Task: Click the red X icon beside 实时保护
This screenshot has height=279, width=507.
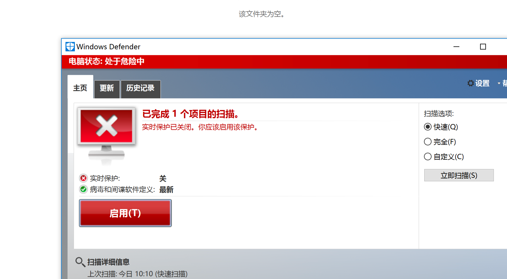Action: point(83,178)
